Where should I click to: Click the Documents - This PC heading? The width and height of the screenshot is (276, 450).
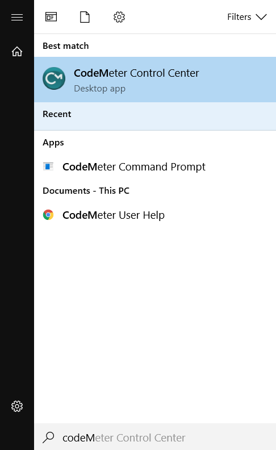coord(86,190)
